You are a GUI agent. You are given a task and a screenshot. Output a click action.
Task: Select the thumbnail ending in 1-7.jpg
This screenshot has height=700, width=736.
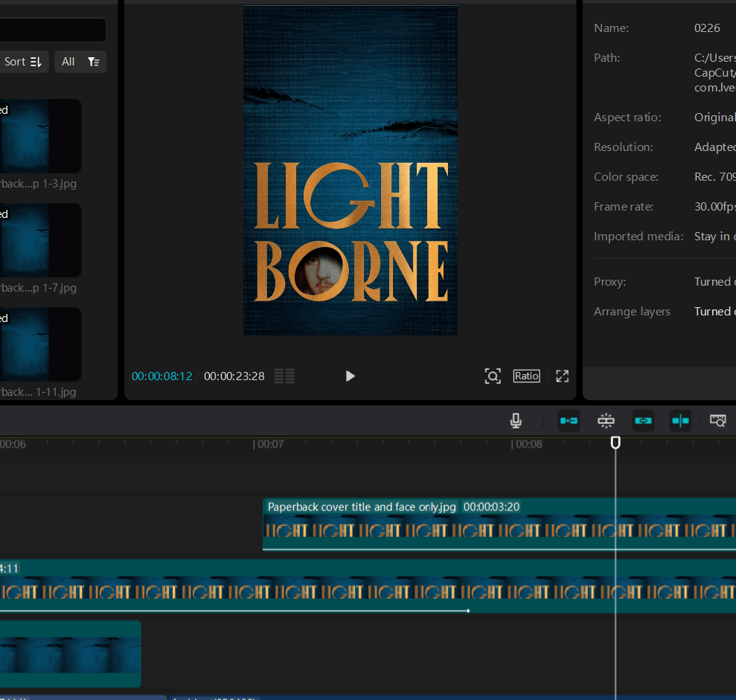tap(40, 240)
